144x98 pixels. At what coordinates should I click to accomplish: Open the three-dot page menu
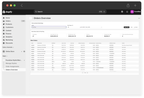point(139,18)
